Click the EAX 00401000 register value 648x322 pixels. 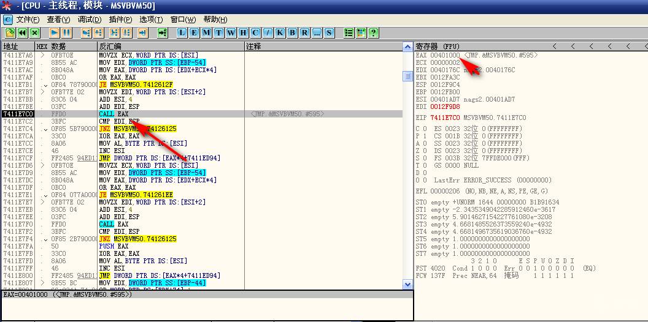445,55
